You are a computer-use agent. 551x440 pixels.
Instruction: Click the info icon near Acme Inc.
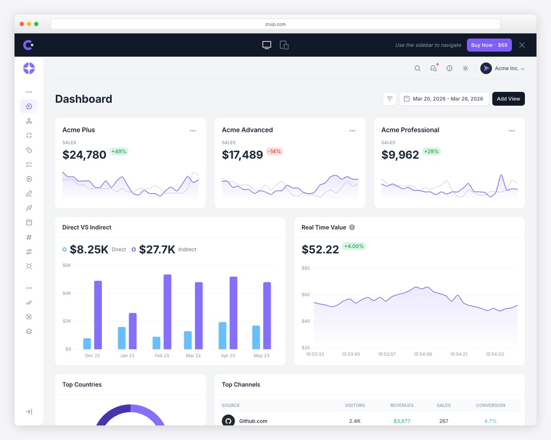pyautogui.click(x=449, y=68)
